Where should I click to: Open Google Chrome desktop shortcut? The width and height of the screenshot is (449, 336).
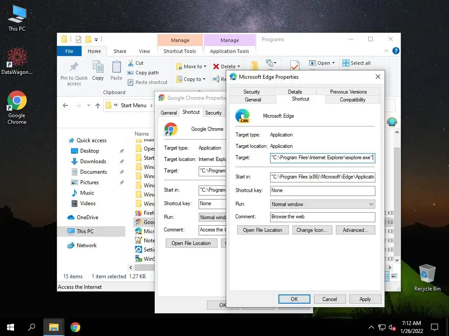click(x=17, y=108)
